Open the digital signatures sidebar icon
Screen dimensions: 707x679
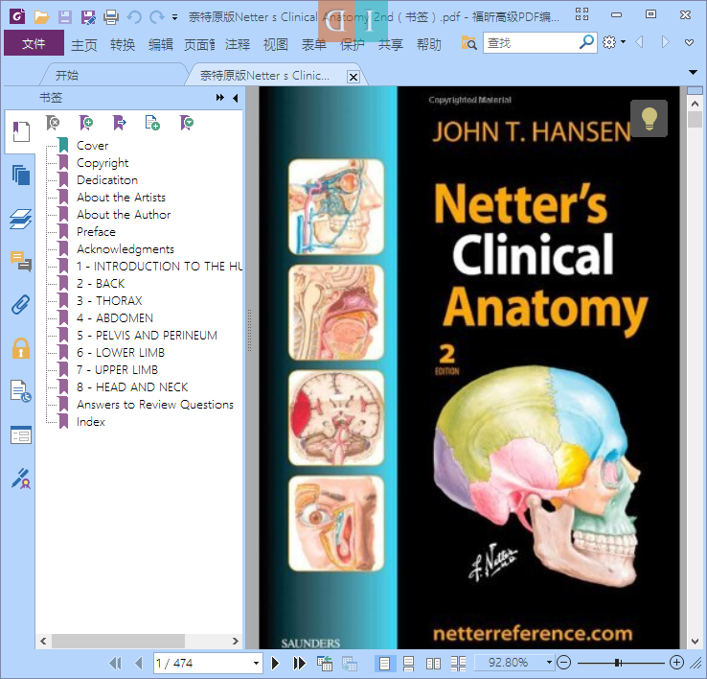pyautogui.click(x=21, y=479)
